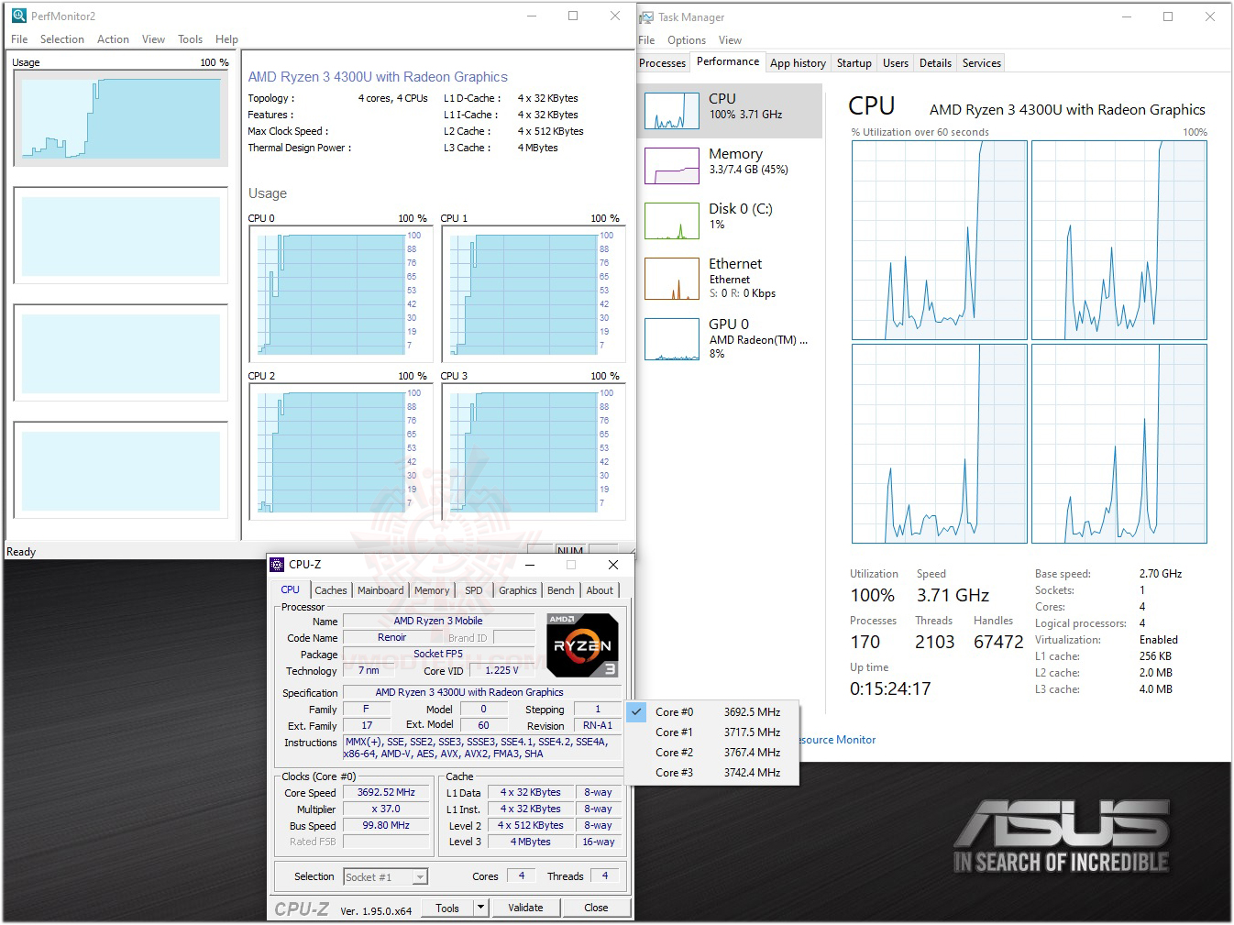The image size is (1234, 925).
Task: Open View menu in PerfMonitor2
Action: 153,39
